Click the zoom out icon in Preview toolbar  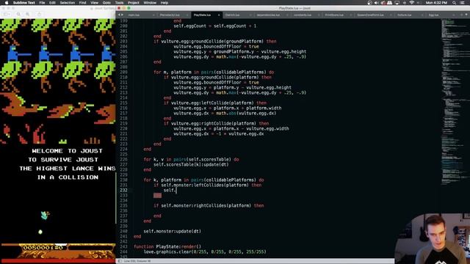tap(18, 14)
